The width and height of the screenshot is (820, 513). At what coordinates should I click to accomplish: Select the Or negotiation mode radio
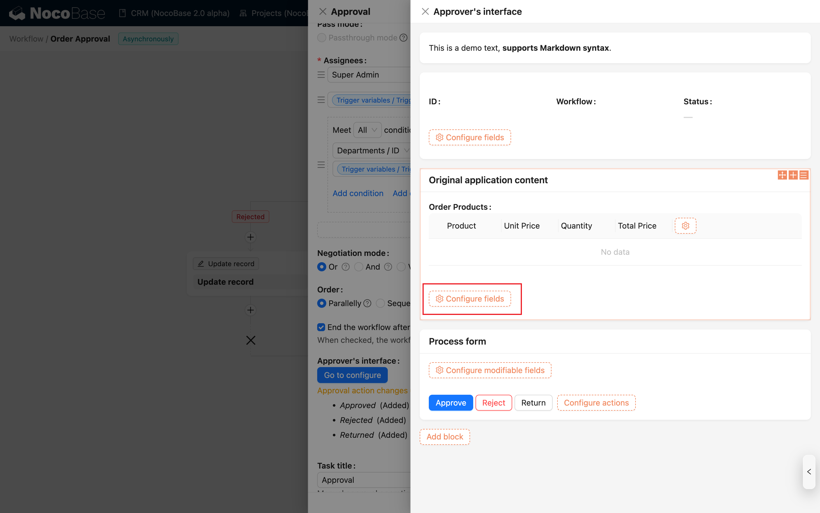(x=321, y=267)
